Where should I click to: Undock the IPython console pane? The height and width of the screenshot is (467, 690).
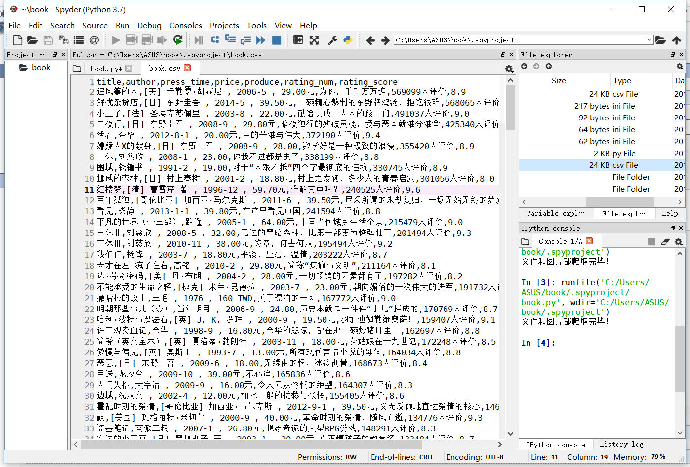672,228
